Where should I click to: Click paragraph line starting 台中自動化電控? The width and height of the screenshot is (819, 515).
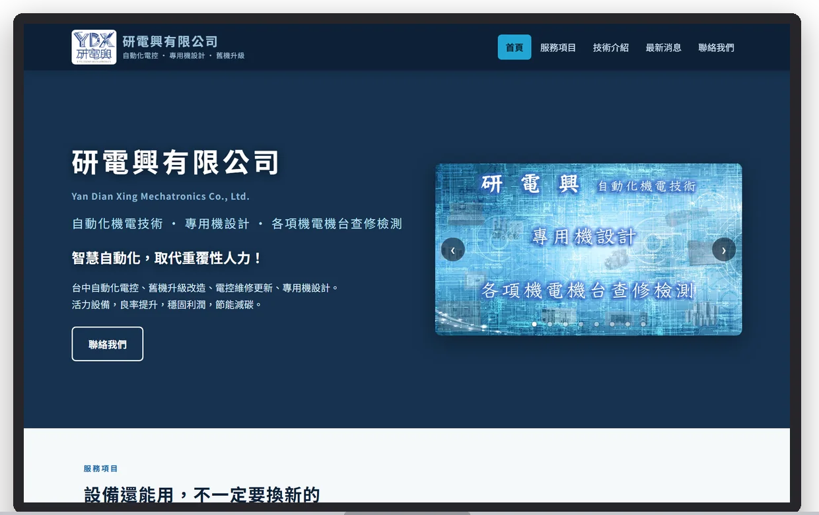click(x=205, y=288)
